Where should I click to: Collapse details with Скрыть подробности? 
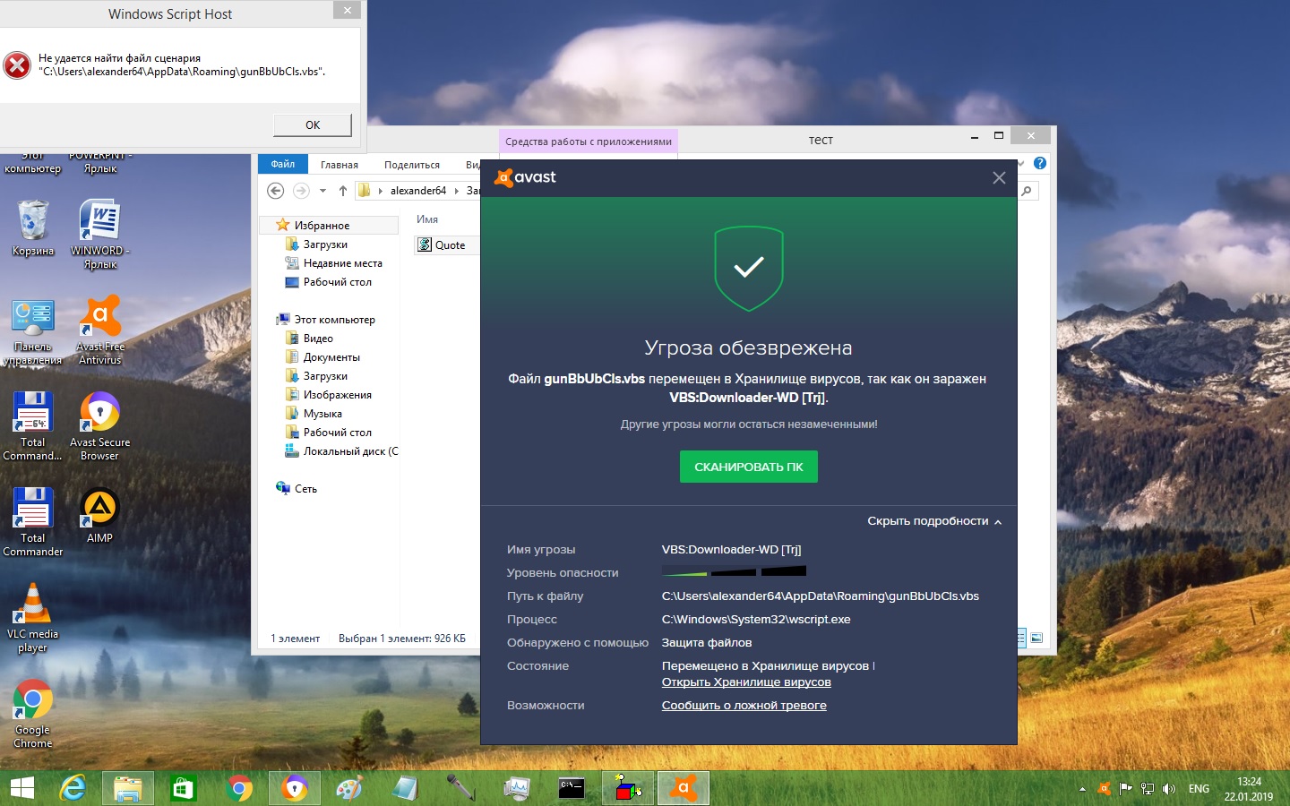934,521
